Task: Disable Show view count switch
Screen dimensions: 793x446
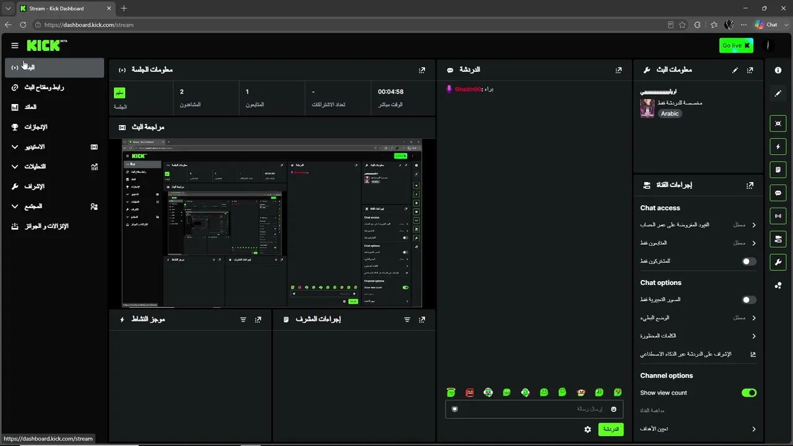Action: coord(749,393)
